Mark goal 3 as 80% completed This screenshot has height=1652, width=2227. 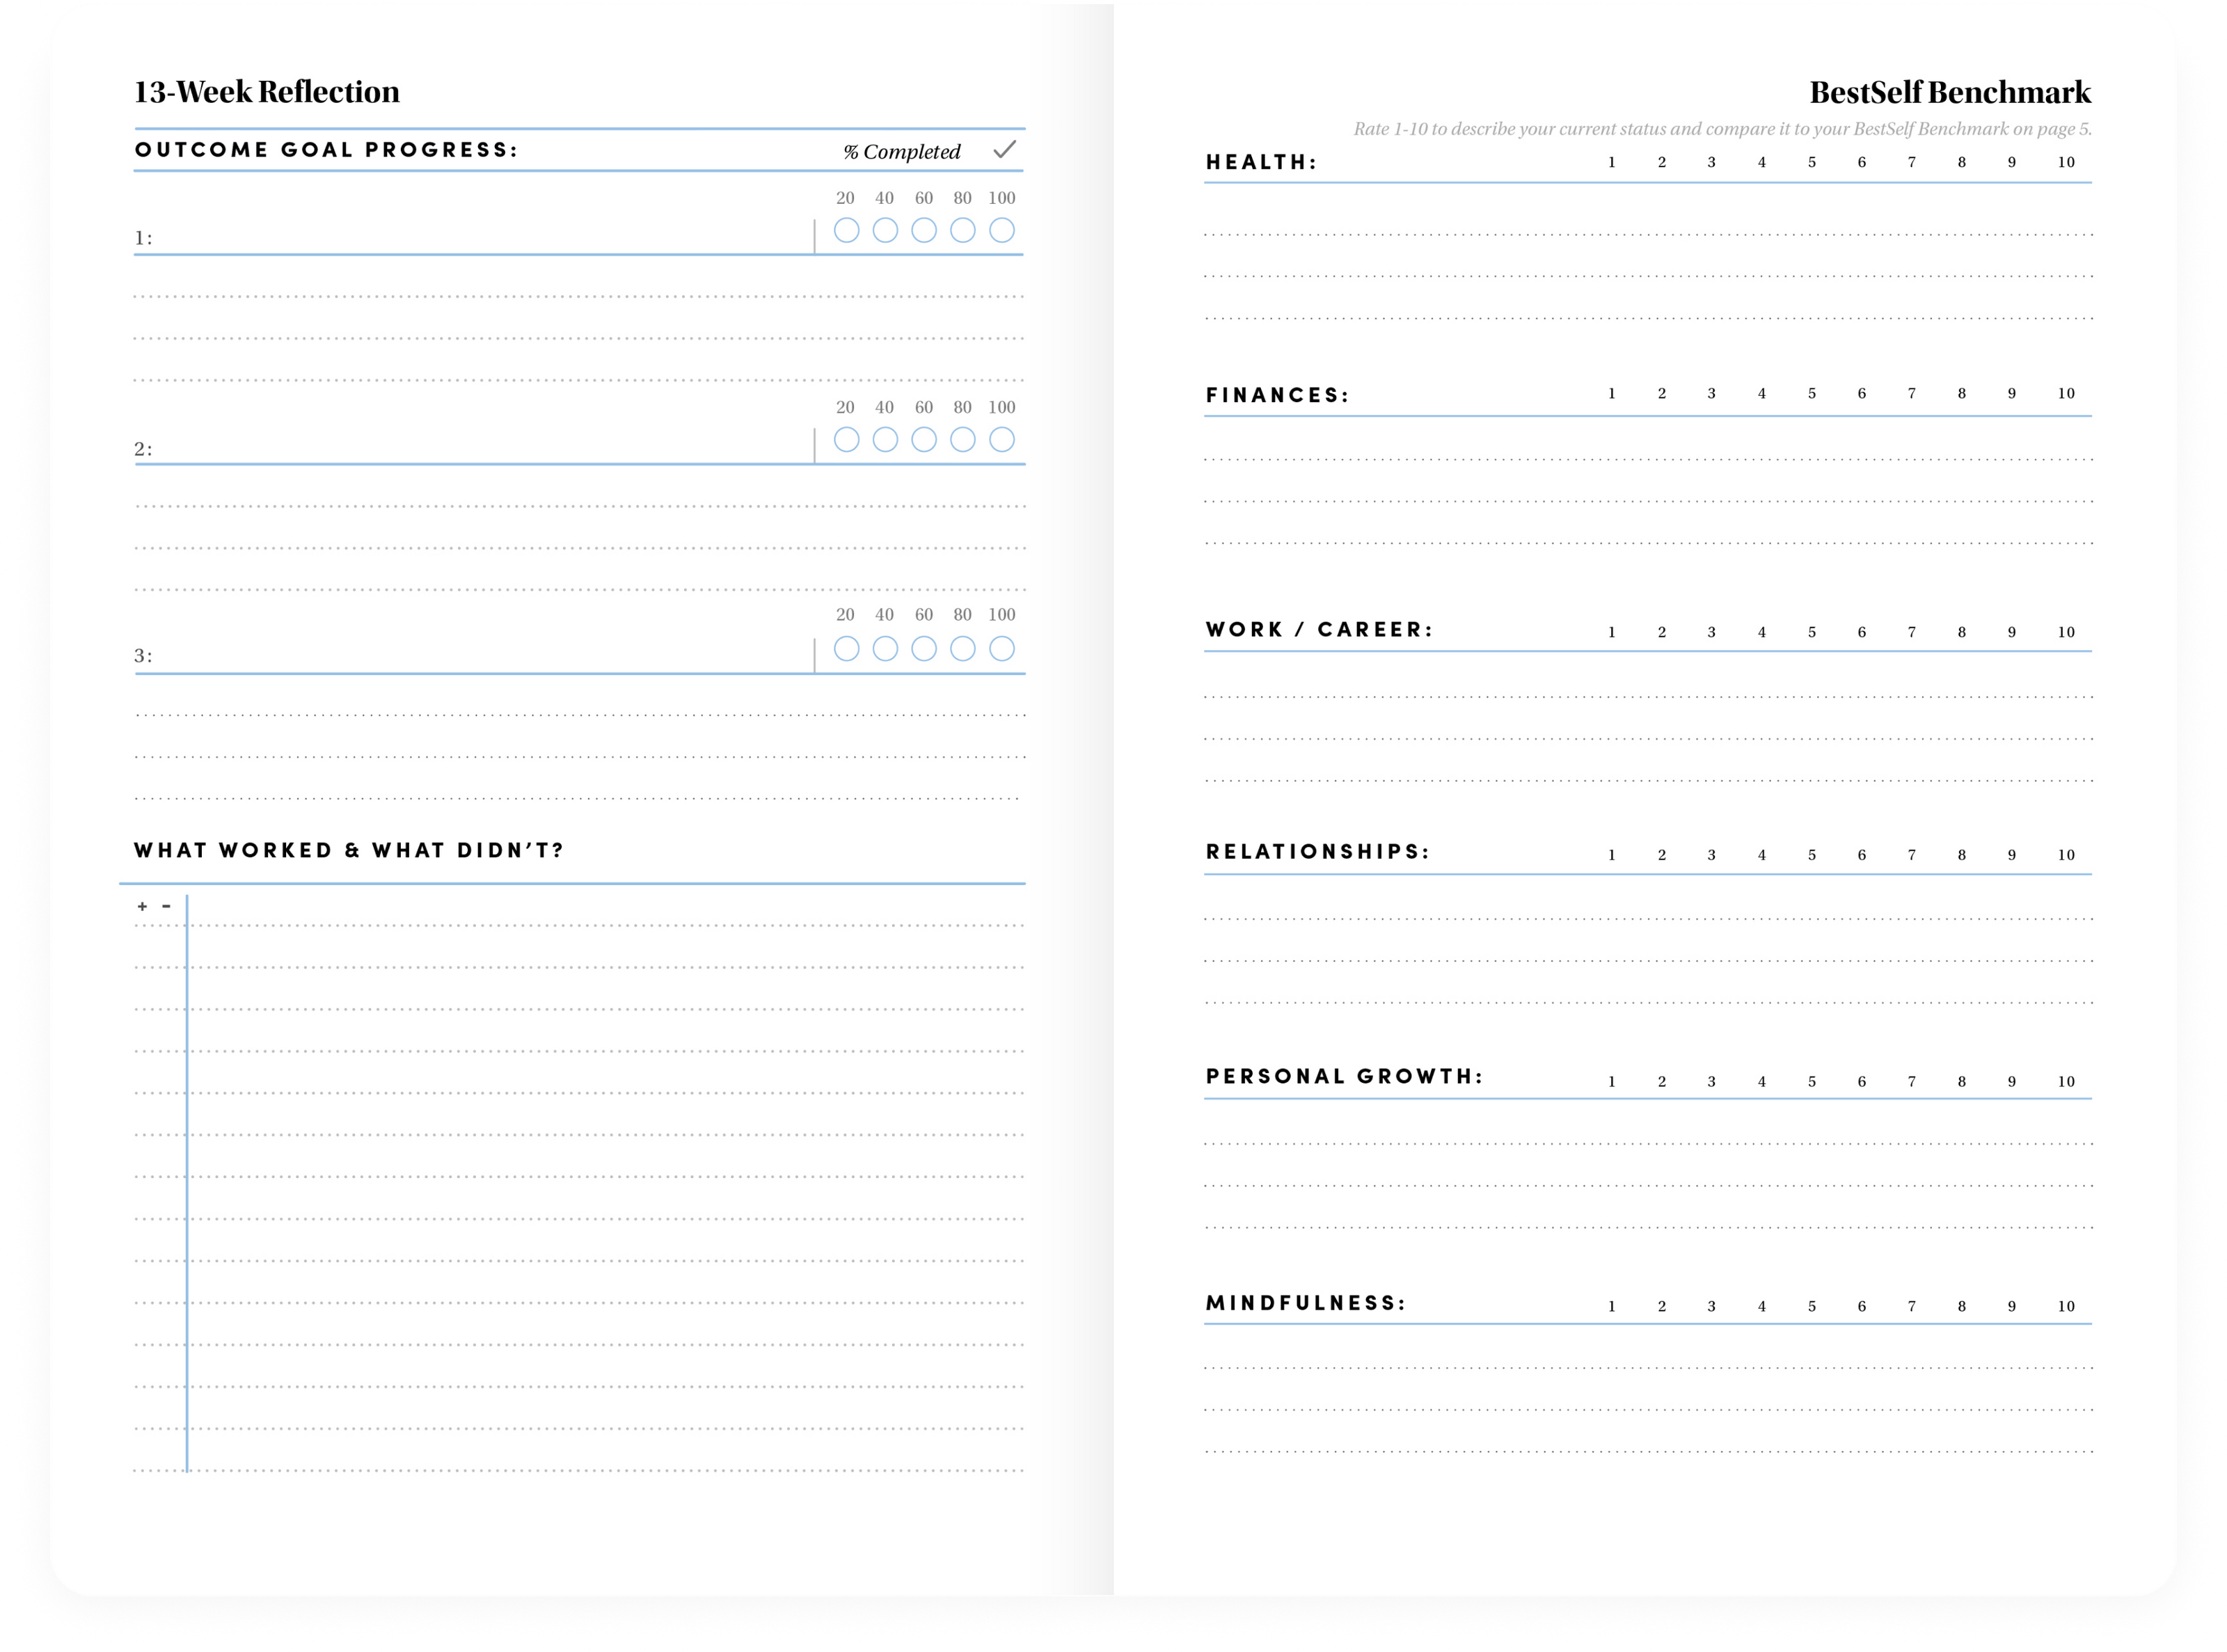tap(962, 649)
